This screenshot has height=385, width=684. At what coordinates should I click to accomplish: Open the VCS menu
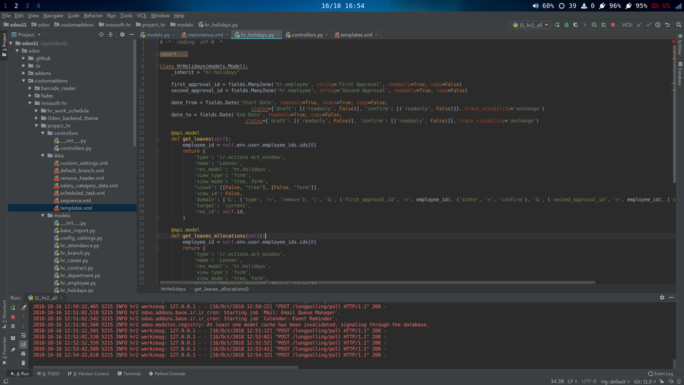pos(142,15)
